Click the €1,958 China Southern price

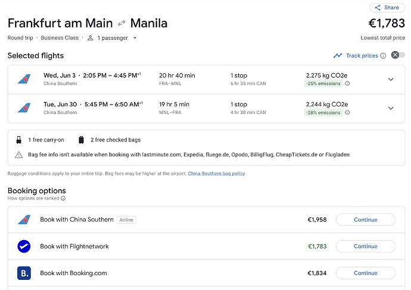coord(317,220)
